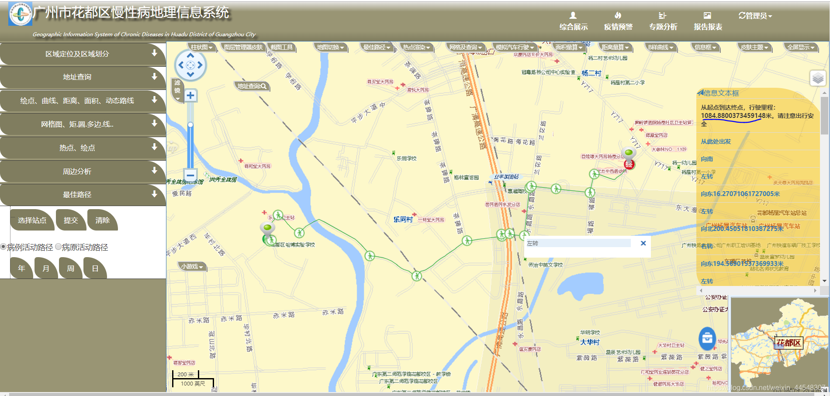Open the 地图切换 dropdown
This screenshot has height=396, width=830.
(x=330, y=47)
